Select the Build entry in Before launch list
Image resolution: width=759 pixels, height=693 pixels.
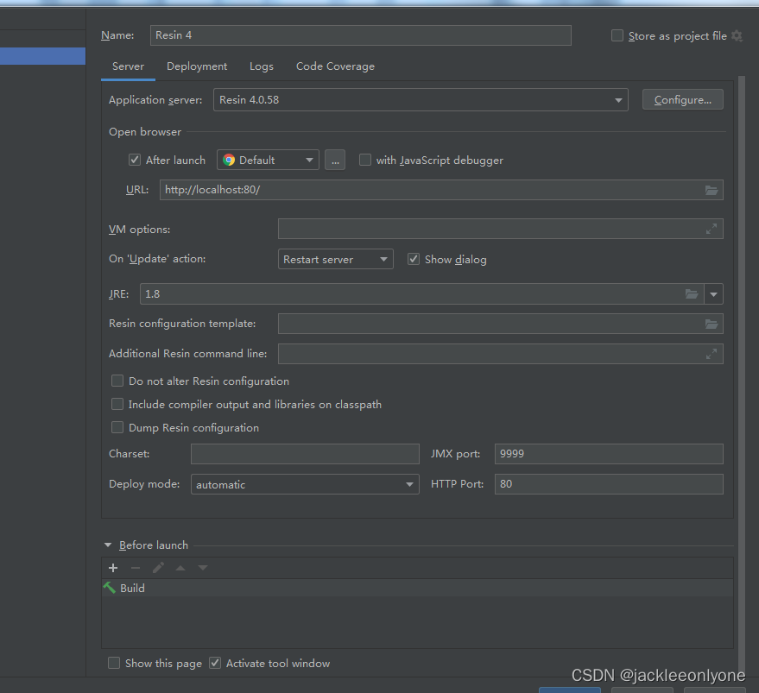pos(417,588)
